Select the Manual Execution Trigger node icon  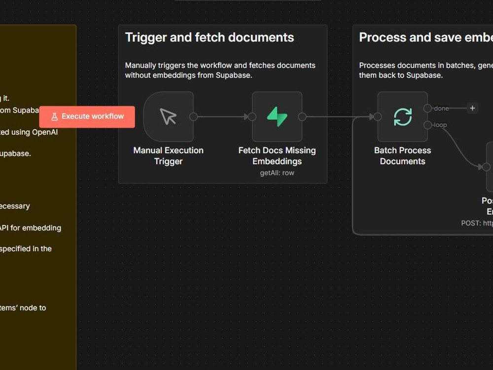tap(168, 117)
